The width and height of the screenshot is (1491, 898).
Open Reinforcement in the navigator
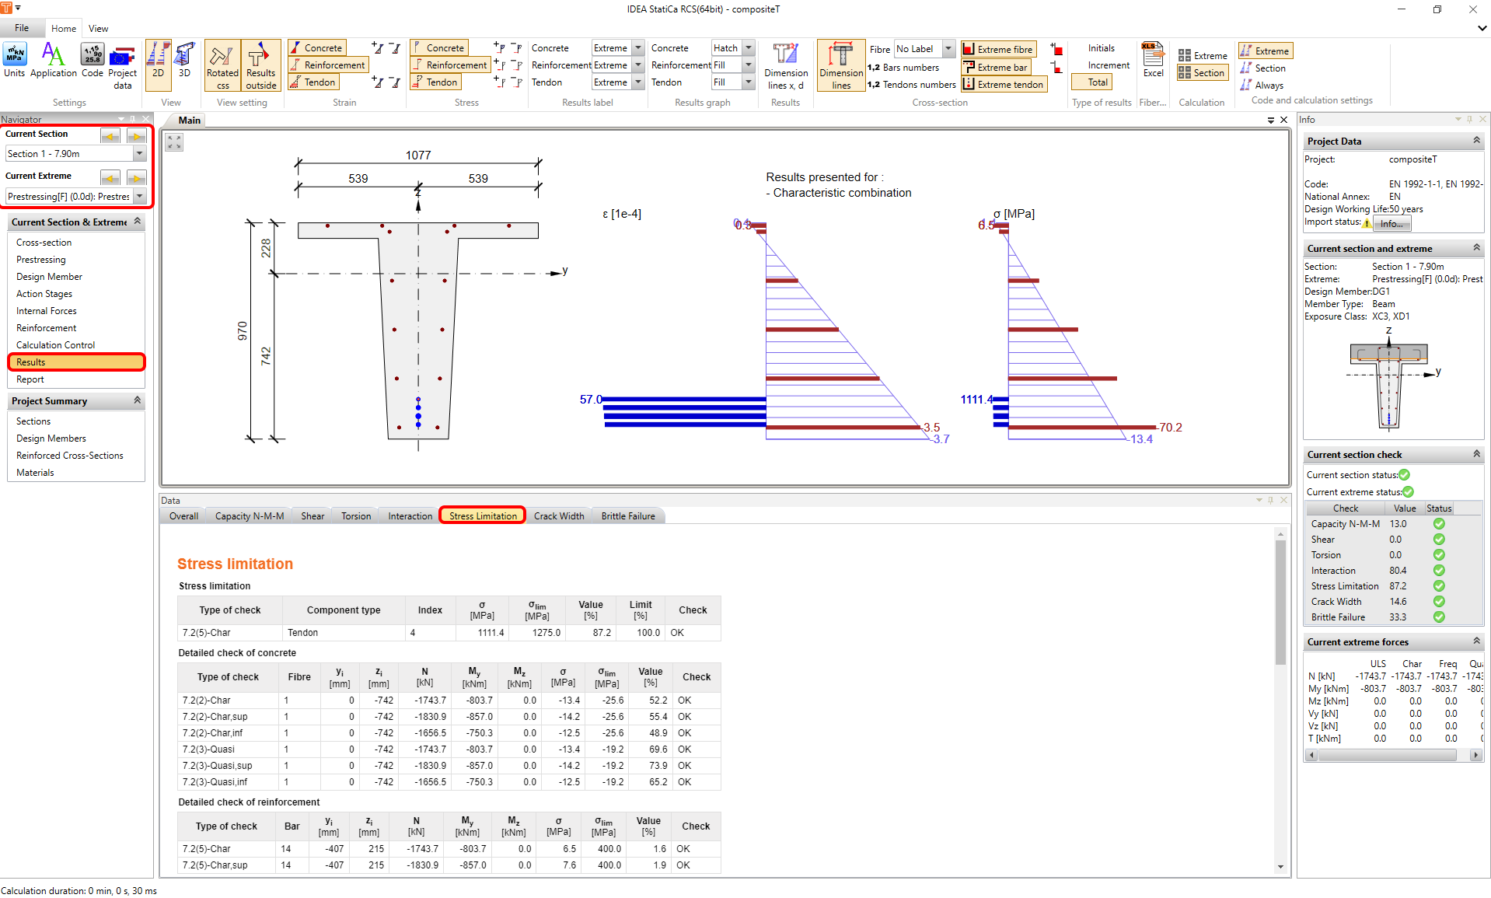coord(46,328)
